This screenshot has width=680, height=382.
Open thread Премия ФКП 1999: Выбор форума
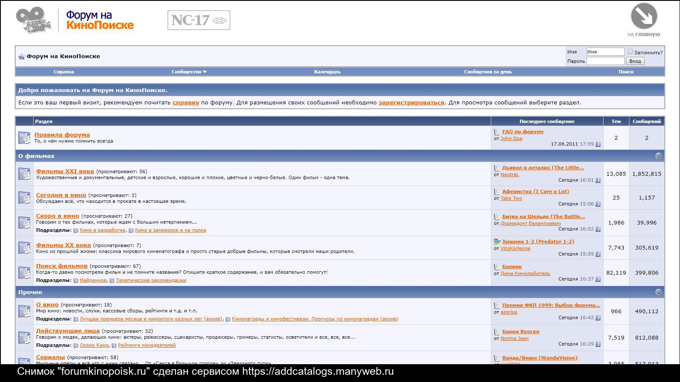[x=551, y=305]
